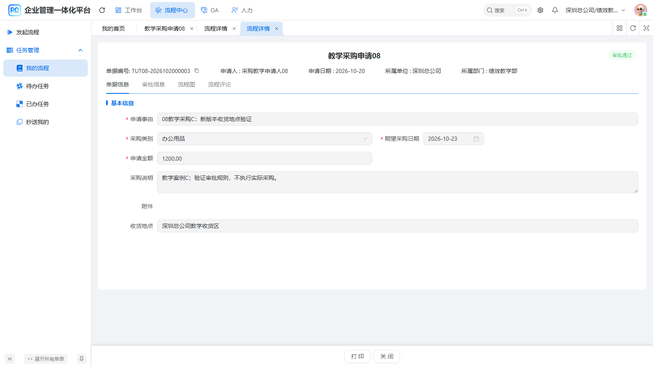Switch to 流程中心 module
Viewport: 653px width, 367px height.
pos(172,10)
